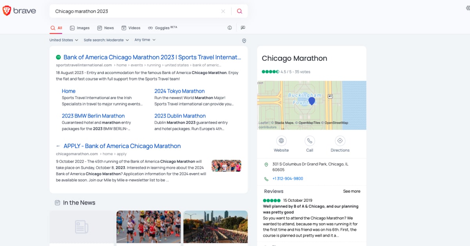Image resolution: width=470 pixels, height=246 pixels.
Task: Click the feedback speech bubble icon
Action: [243, 28]
